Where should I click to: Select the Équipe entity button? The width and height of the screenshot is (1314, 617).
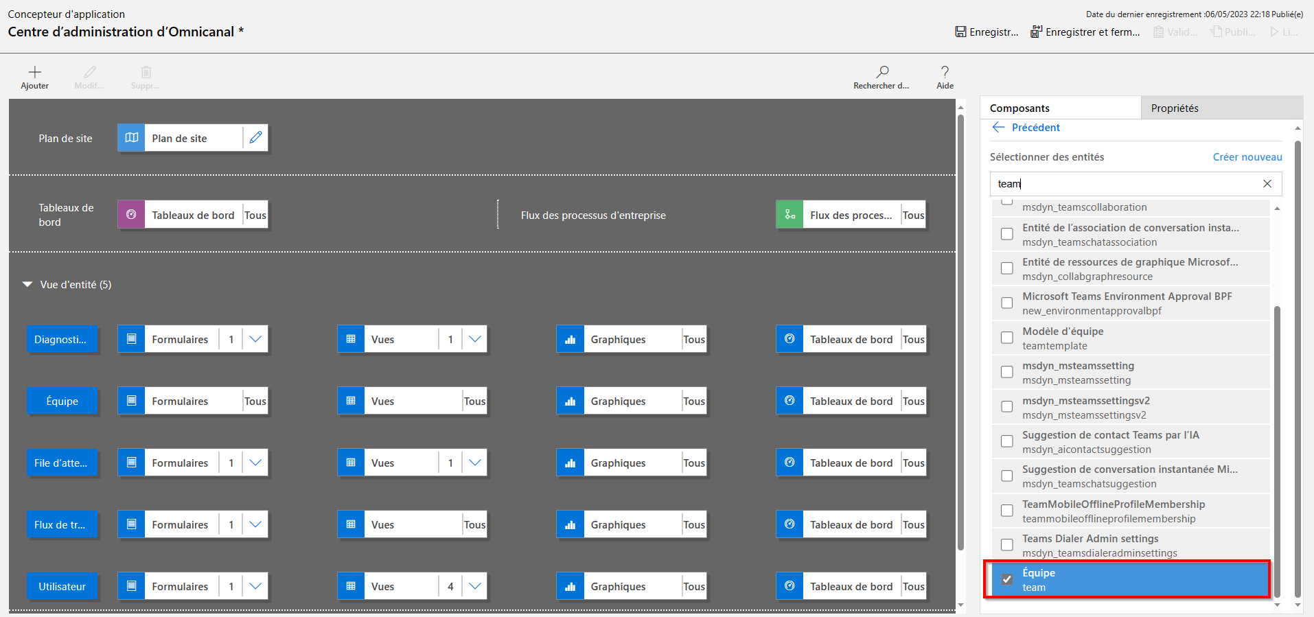tap(62, 401)
